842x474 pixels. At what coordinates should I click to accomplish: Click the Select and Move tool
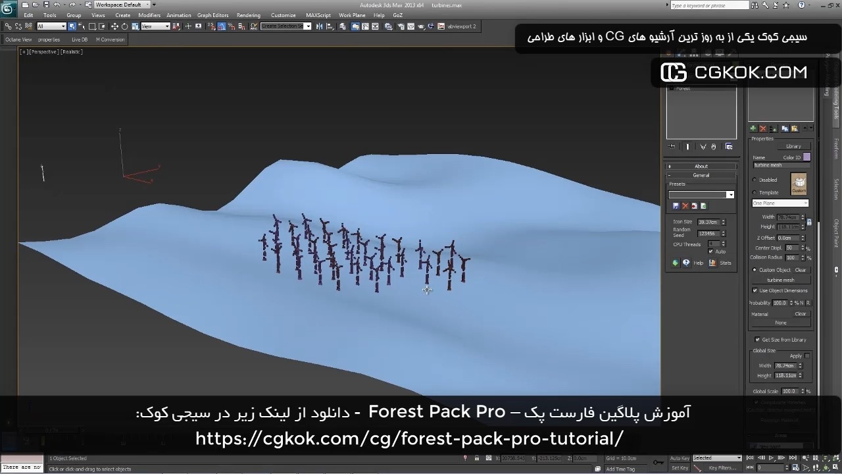tap(114, 26)
